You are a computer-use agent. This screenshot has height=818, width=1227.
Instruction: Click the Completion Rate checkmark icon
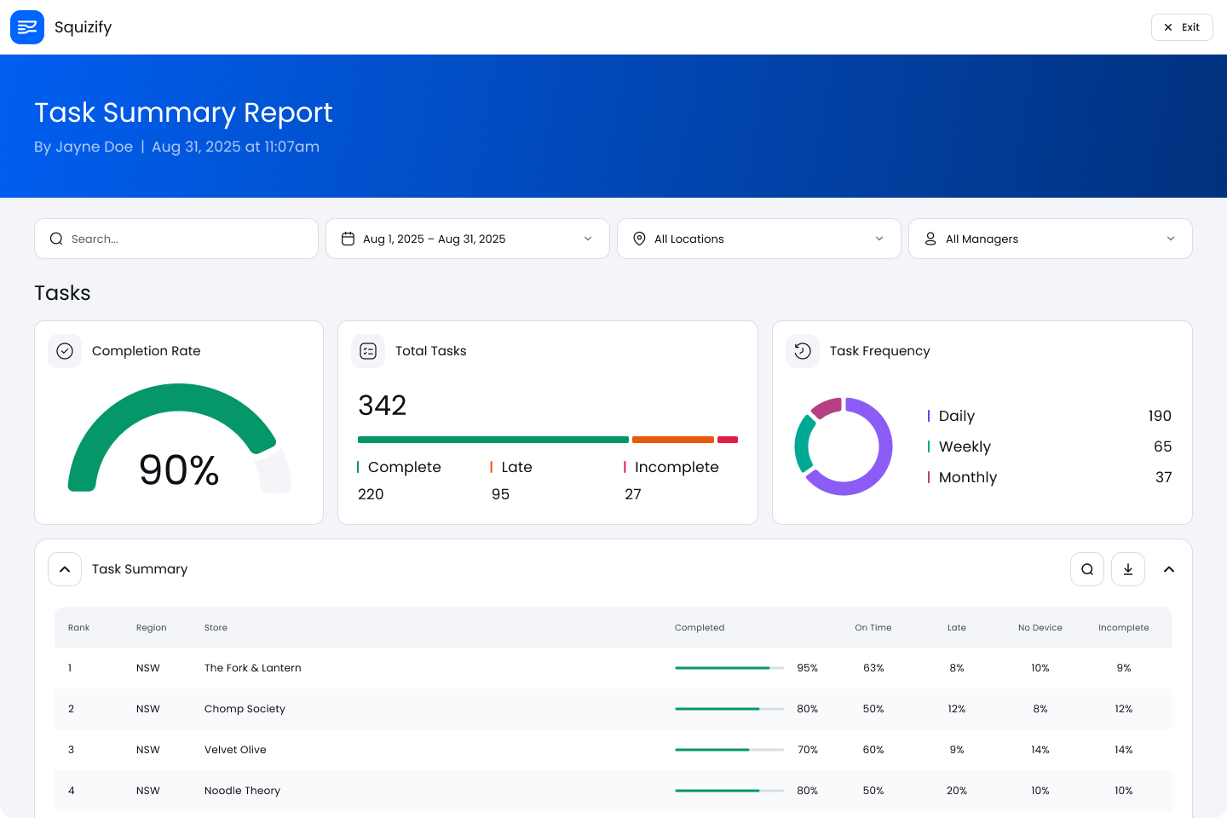(65, 351)
